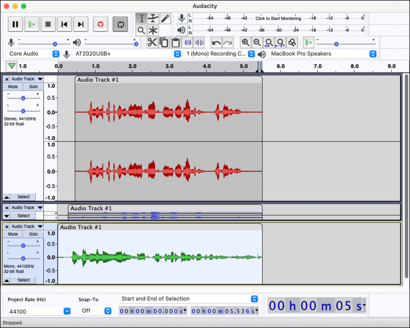The height and width of the screenshot is (328, 410).
Task: Close the first stereo Audio Track
Action: pos(7,79)
